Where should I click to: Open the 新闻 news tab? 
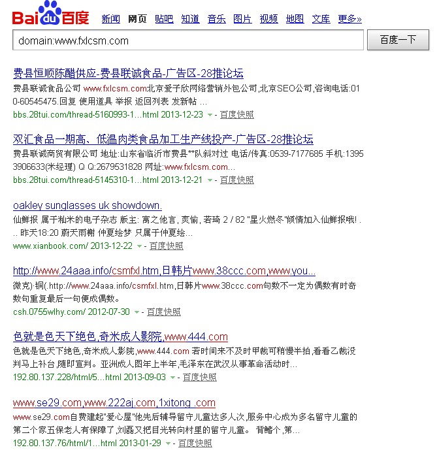click(110, 19)
